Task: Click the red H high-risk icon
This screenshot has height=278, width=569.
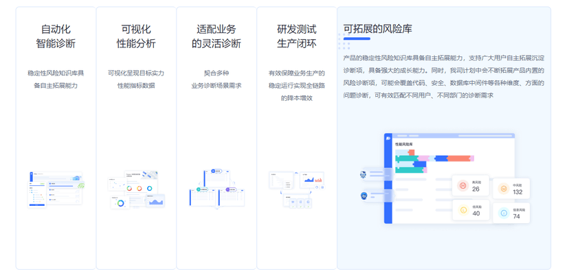Action: point(462,186)
